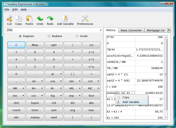The height and width of the screenshot is (128, 176).
Task: Click the sumsq button
Action: click(x=35, y=117)
